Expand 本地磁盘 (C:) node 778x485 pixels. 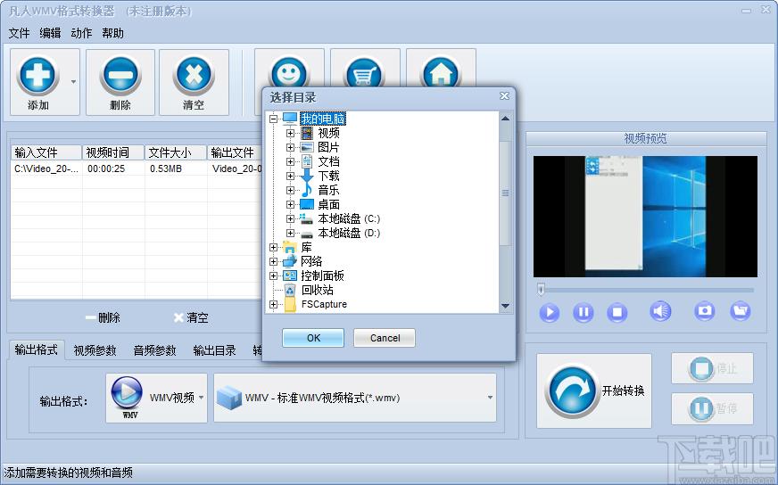tap(290, 218)
